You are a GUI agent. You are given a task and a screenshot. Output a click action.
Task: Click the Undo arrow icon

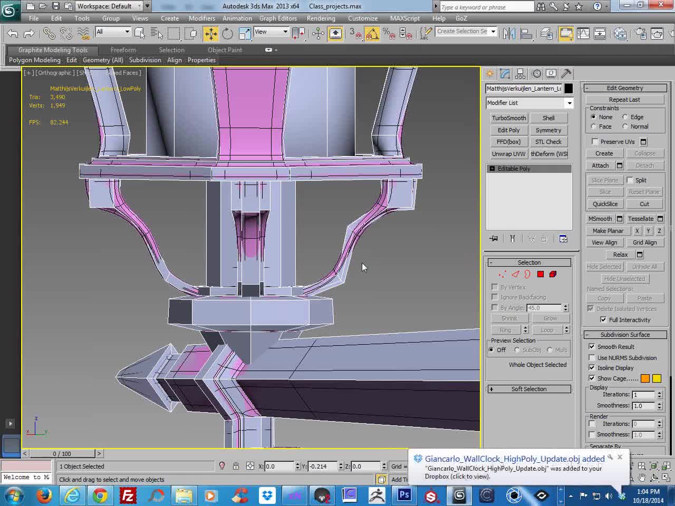click(13, 34)
